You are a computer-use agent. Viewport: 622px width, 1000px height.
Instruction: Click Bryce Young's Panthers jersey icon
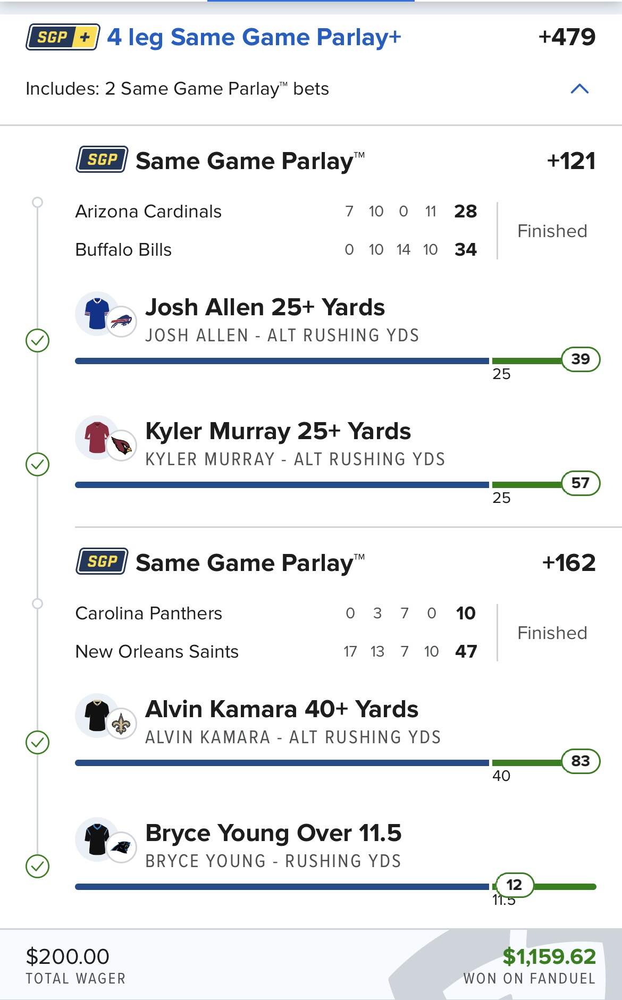tap(97, 839)
